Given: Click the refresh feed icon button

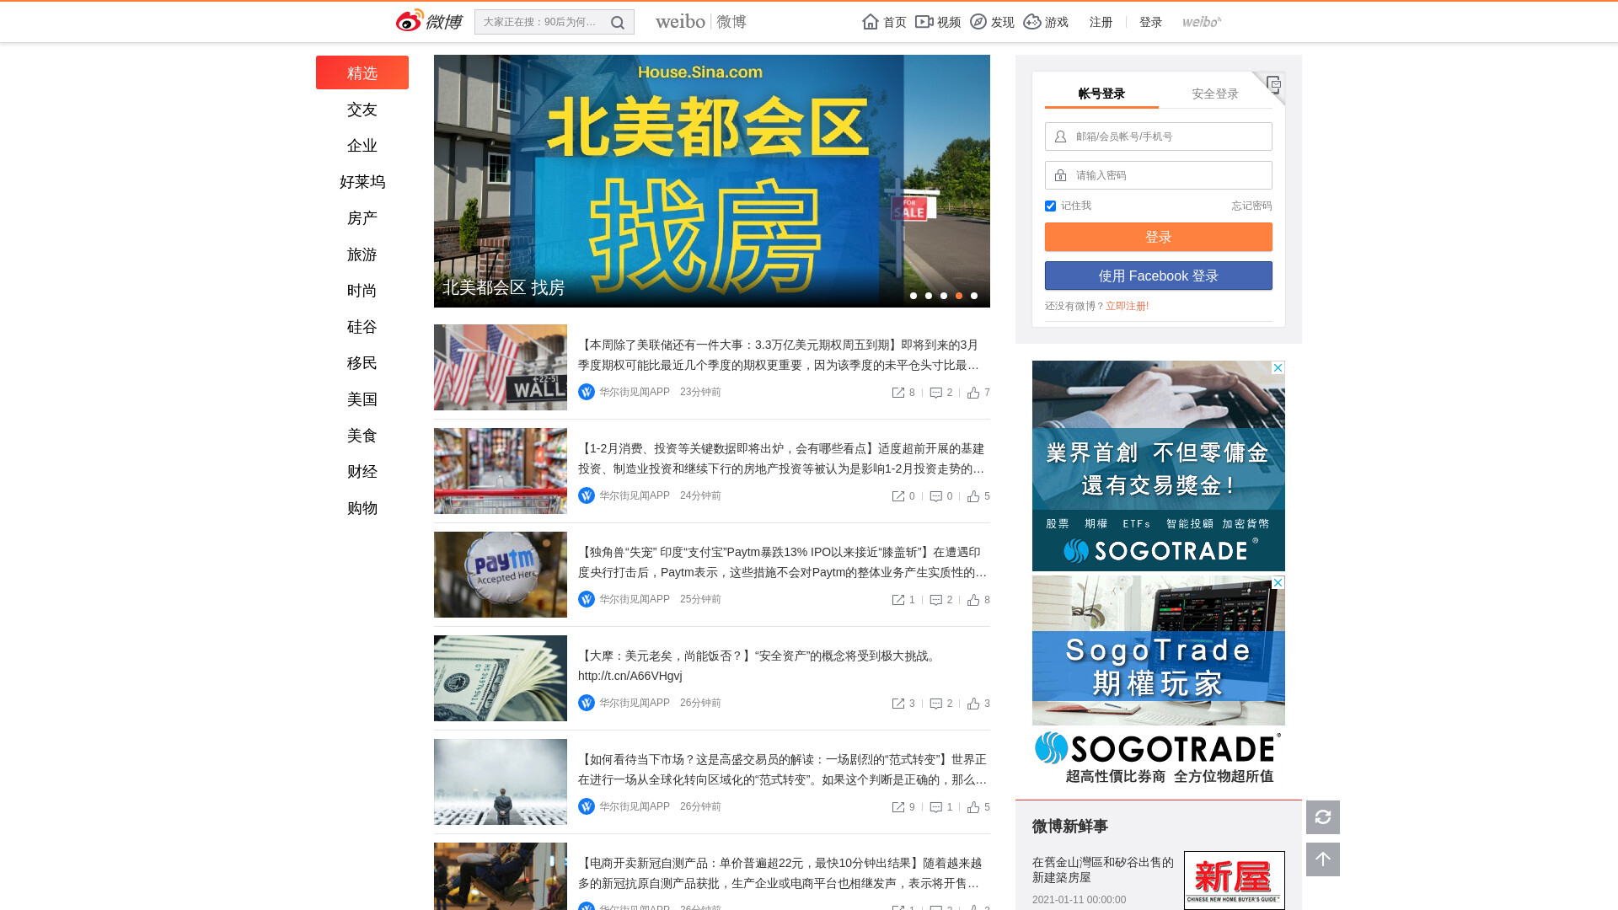Looking at the screenshot, I should pyautogui.click(x=1323, y=817).
